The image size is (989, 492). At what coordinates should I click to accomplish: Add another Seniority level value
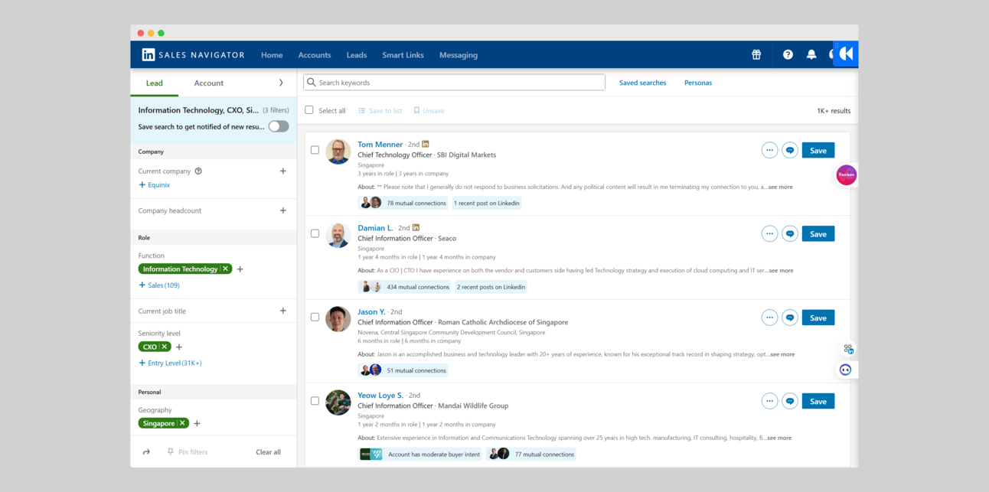(179, 347)
